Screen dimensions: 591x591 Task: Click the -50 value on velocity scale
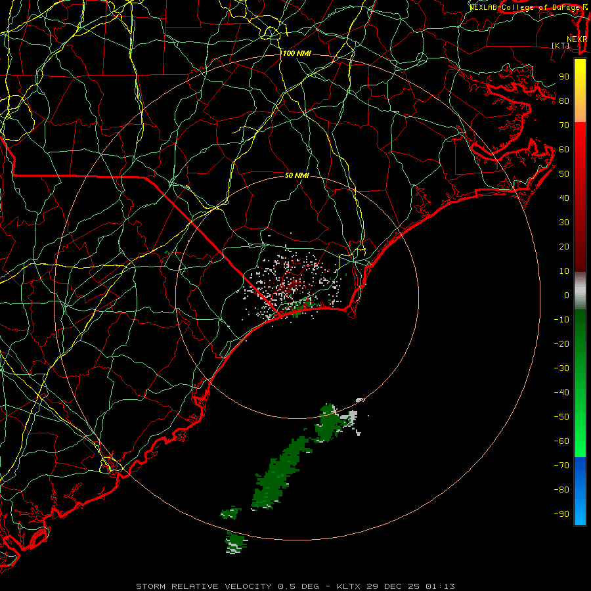pyautogui.click(x=561, y=417)
